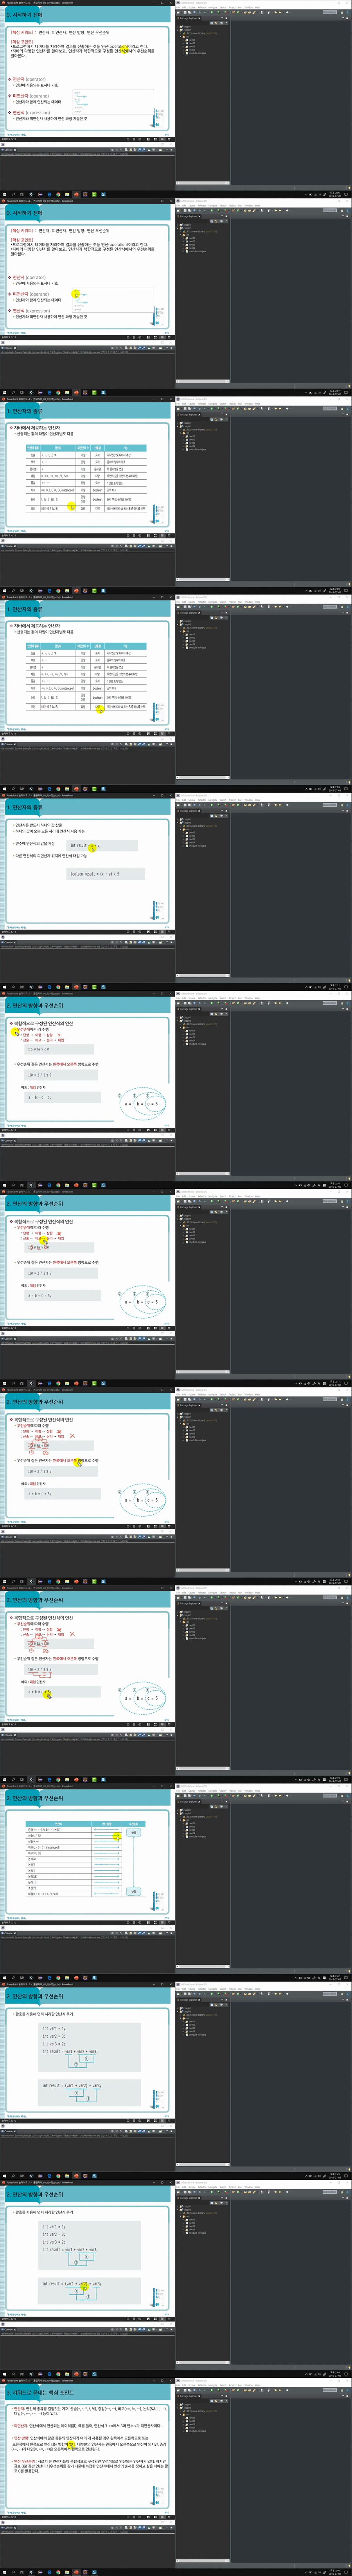Select module-info.java in the Package Explorer
This screenshot has width=352, height=2576.
(198, 52)
